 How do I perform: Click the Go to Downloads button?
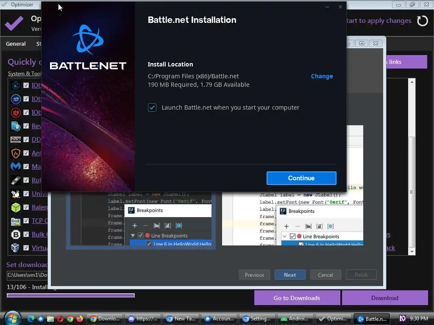pyautogui.click(x=297, y=298)
